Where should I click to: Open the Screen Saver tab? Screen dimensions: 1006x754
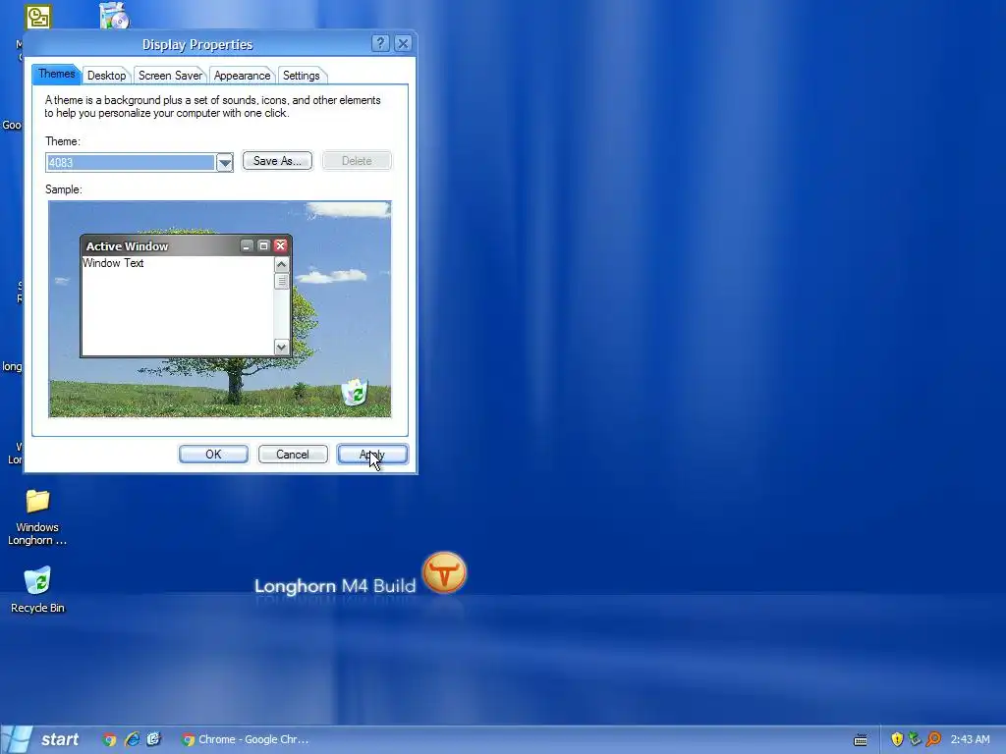(x=170, y=76)
